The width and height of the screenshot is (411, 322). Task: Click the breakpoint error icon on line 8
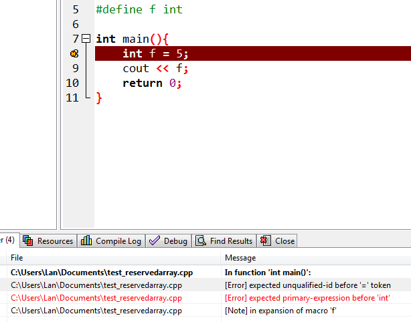pos(74,53)
